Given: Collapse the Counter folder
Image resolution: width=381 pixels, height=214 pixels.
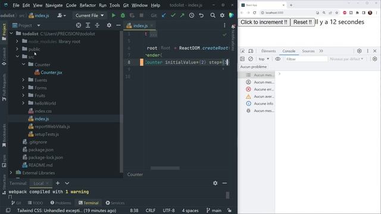Looking at the screenshot, I should (x=23, y=65).
